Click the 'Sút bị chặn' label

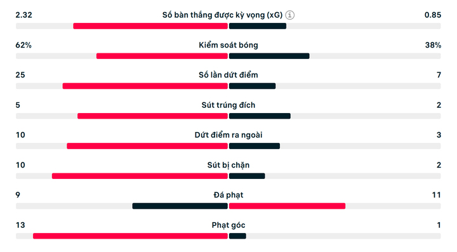[x=228, y=165]
